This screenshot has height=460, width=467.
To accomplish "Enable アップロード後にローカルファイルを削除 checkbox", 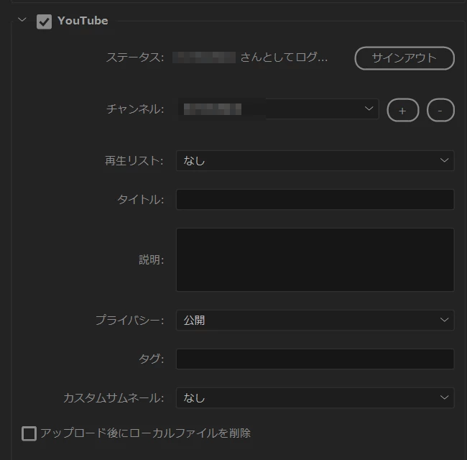I will pyautogui.click(x=29, y=433).
